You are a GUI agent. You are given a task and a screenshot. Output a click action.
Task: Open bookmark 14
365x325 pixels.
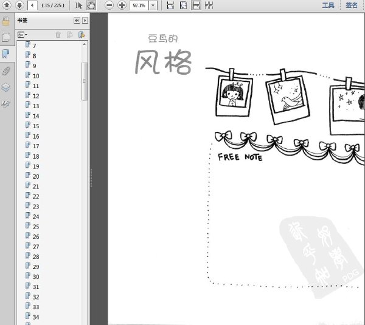[36, 116]
